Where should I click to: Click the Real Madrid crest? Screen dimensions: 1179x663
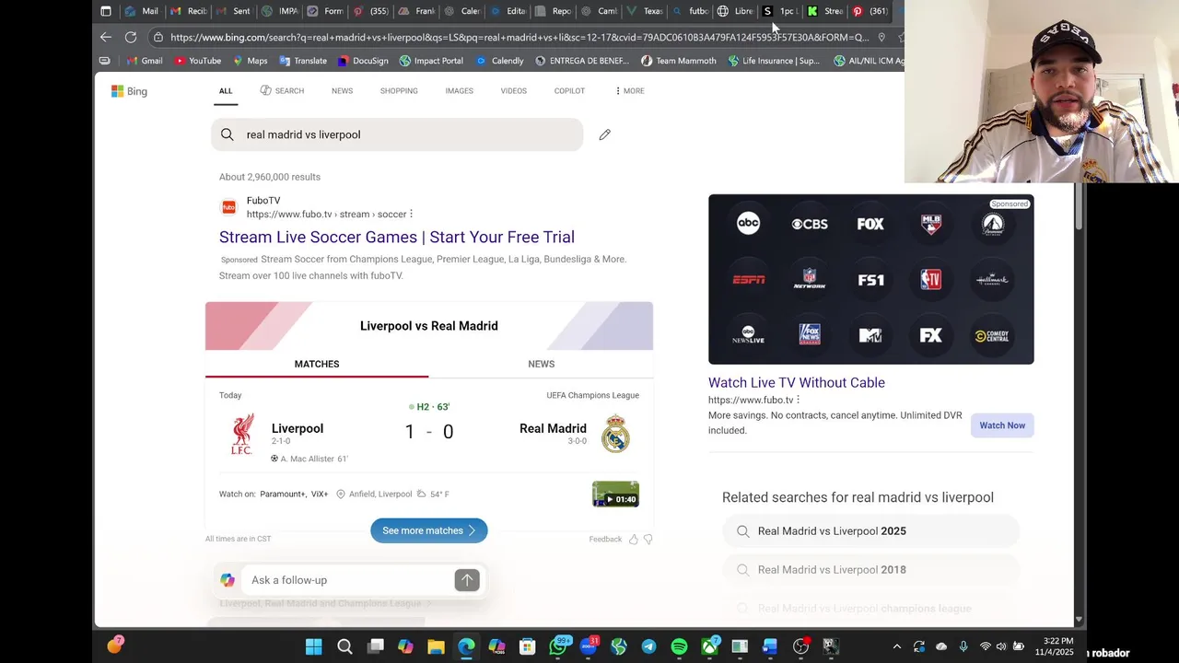pos(615,434)
